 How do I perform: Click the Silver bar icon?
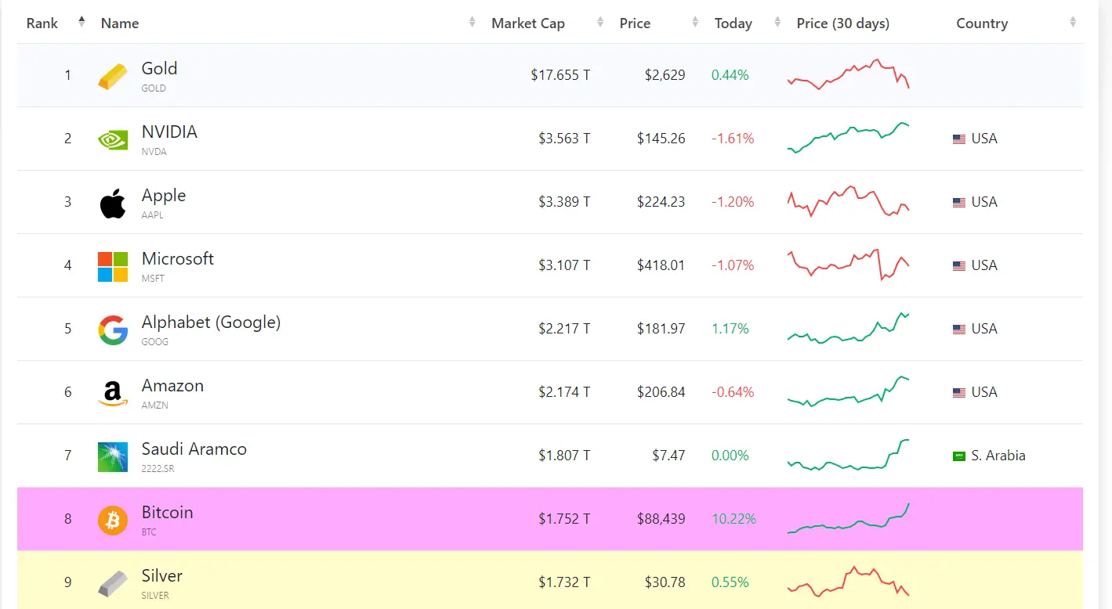(112, 583)
